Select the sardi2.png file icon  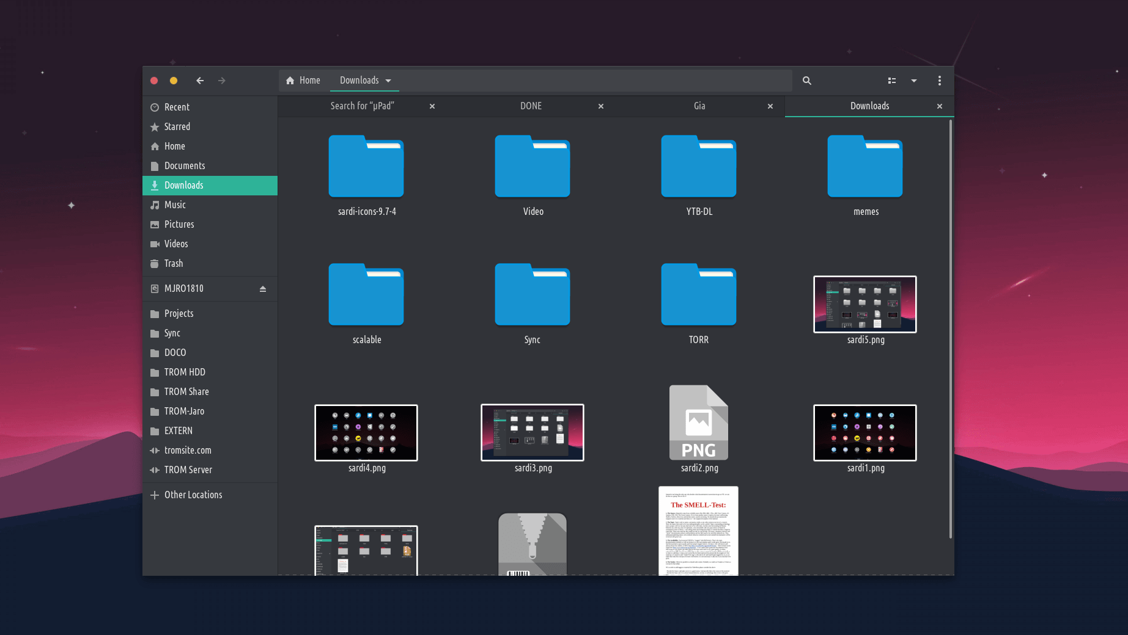click(x=699, y=423)
